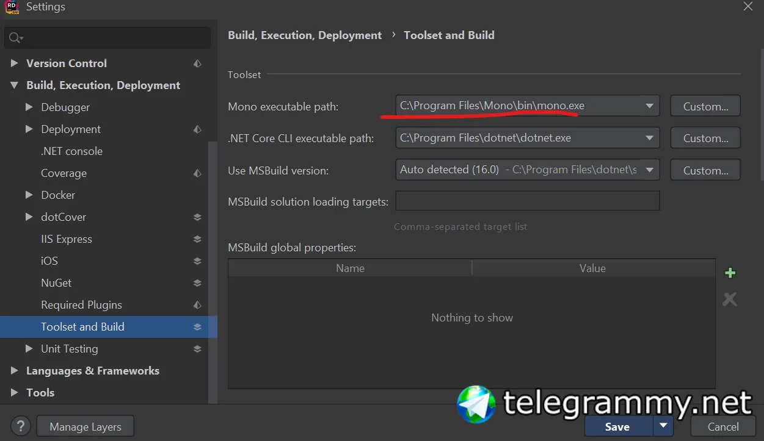Focus the settings search field
764x441 pixels.
(107, 38)
